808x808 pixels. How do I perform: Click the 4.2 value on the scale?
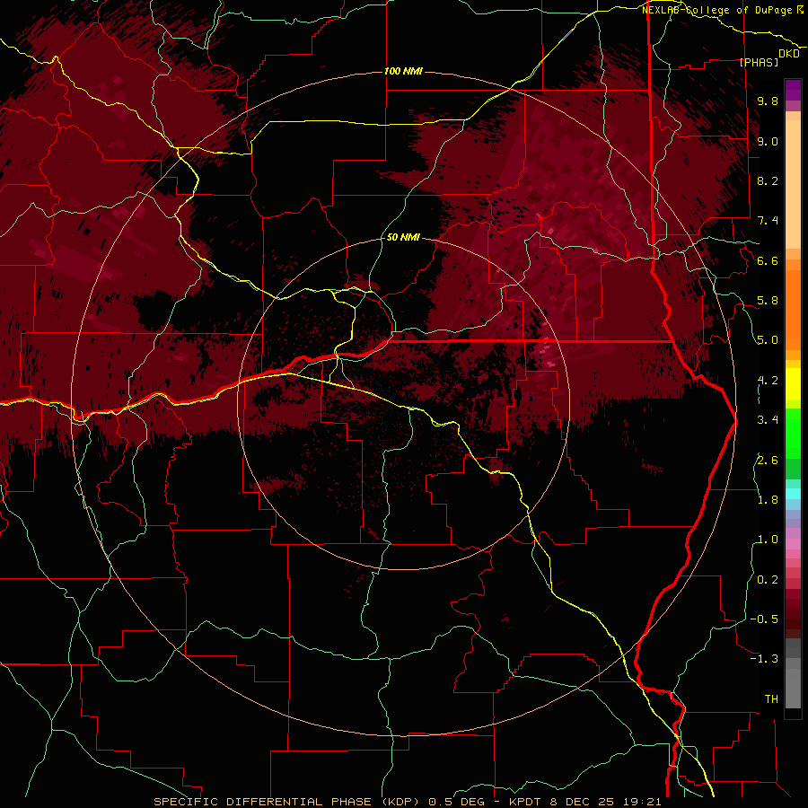768,381
